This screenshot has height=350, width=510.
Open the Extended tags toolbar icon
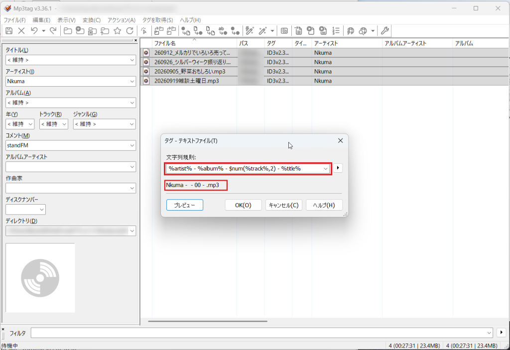pos(284,31)
